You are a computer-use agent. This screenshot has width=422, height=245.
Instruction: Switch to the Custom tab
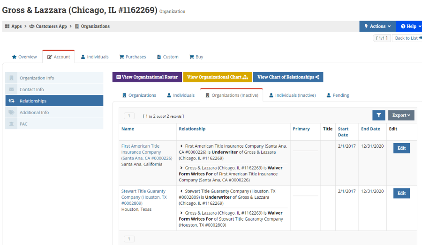tap(168, 57)
